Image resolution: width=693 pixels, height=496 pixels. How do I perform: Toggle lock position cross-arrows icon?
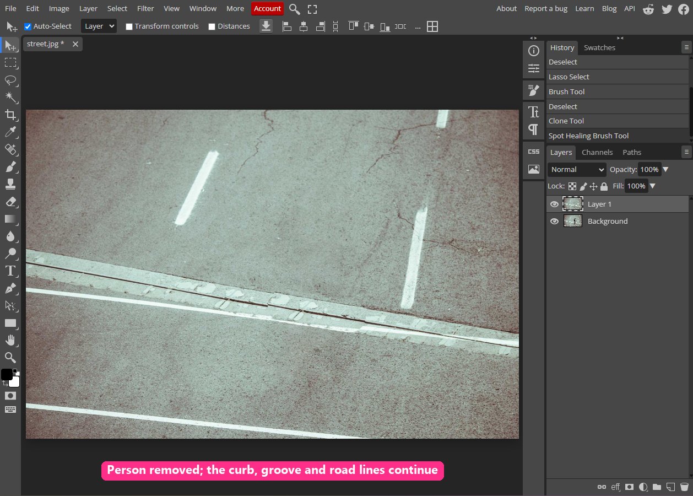coord(593,186)
